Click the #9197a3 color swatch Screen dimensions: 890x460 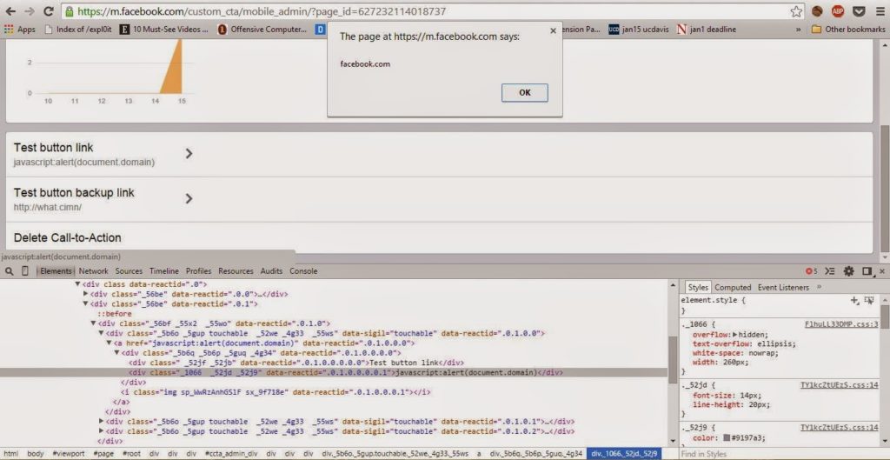[x=726, y=438]
